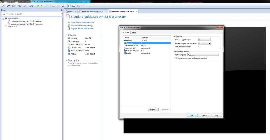Collapse the Description section
Viewport: 270px width, 140px height.
66,60
